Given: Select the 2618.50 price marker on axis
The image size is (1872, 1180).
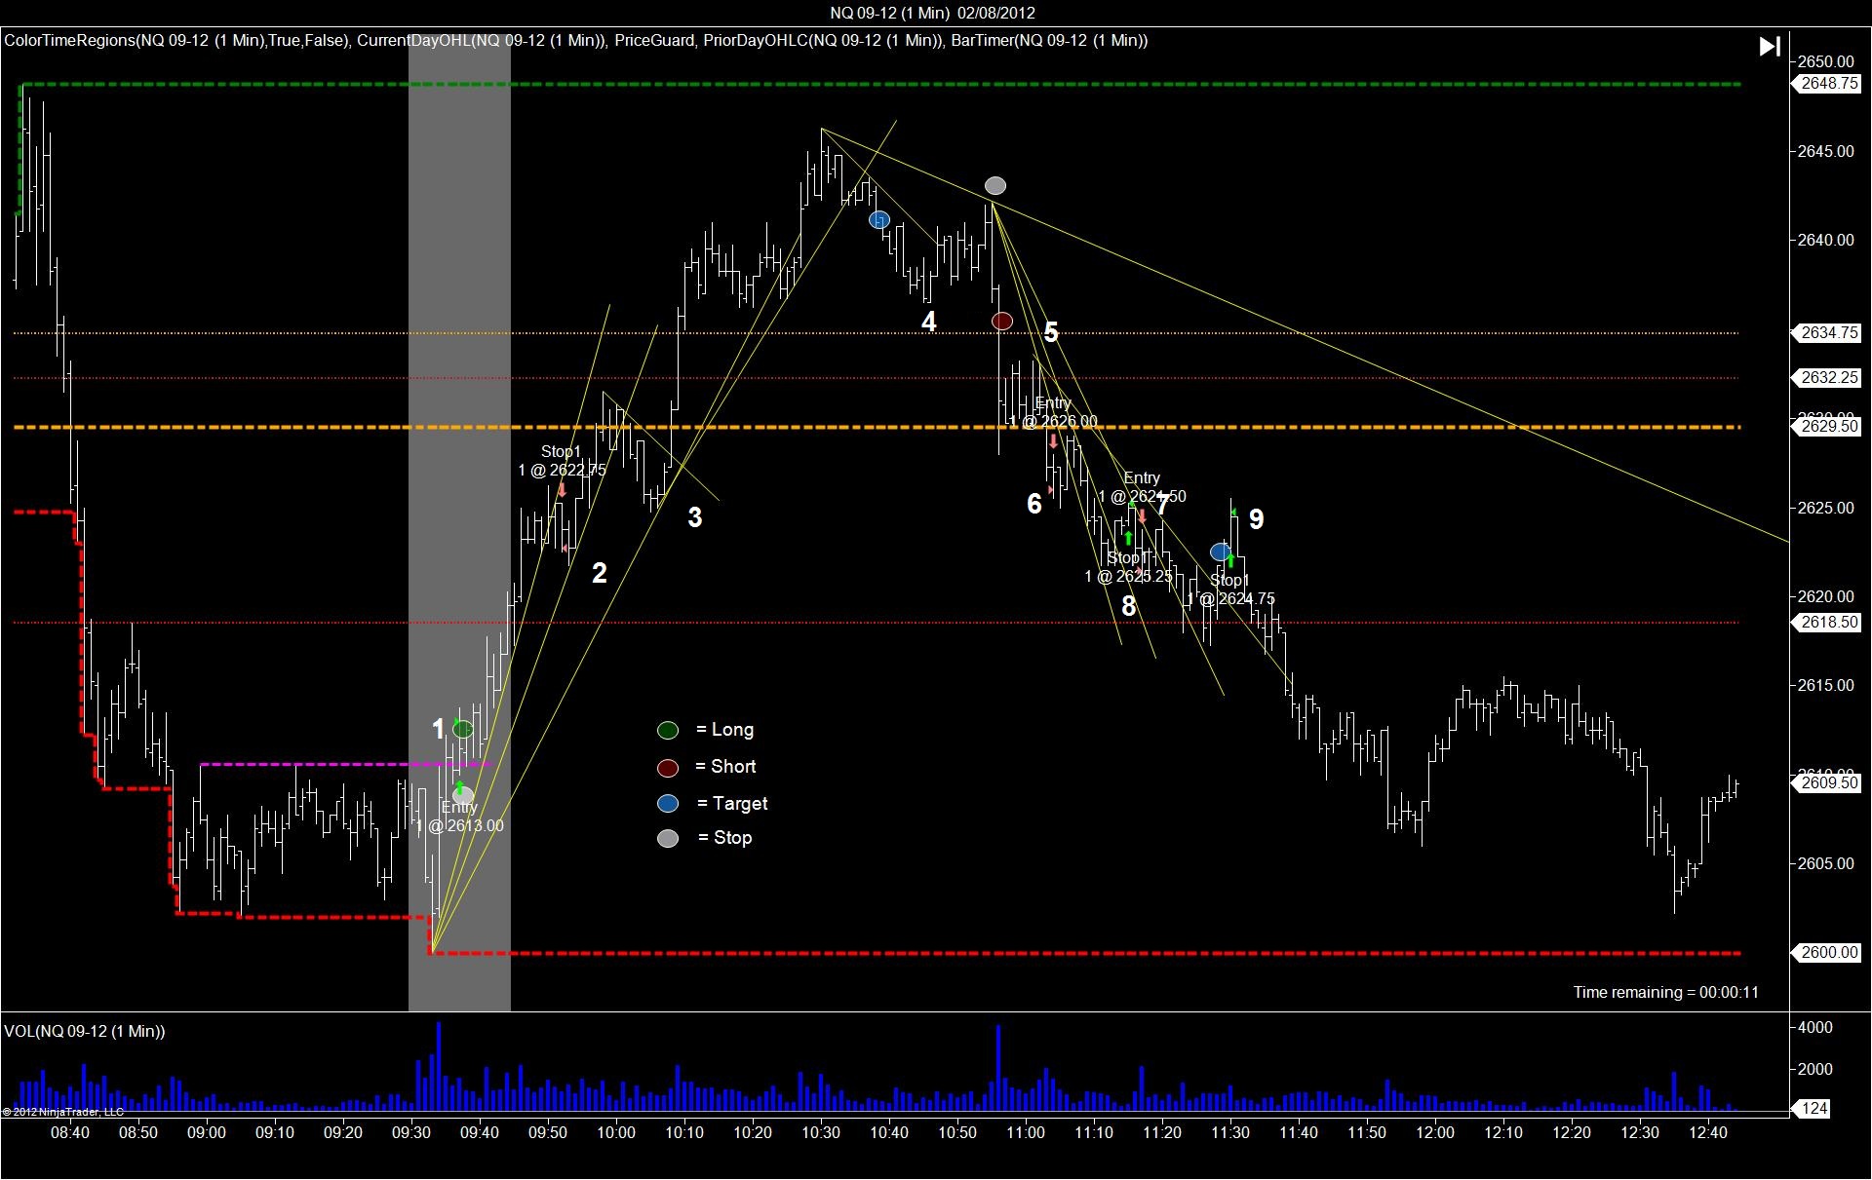Looking at the screenshot, I should click(x=1827, y=622).
